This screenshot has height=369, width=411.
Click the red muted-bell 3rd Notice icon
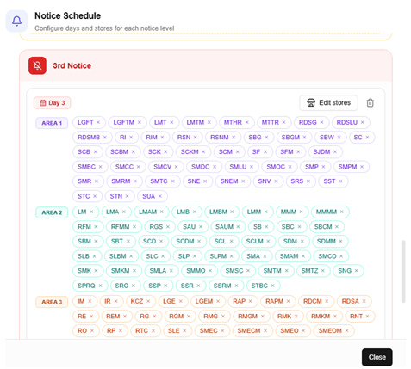(37, 65)
